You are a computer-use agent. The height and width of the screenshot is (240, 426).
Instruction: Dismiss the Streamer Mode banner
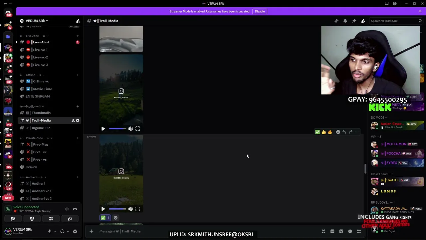[x=420, y=11]
